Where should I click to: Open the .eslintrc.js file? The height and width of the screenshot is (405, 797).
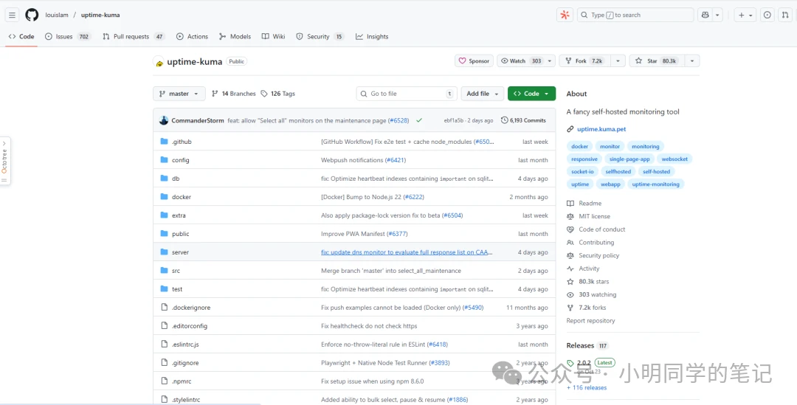click(185, 345)
